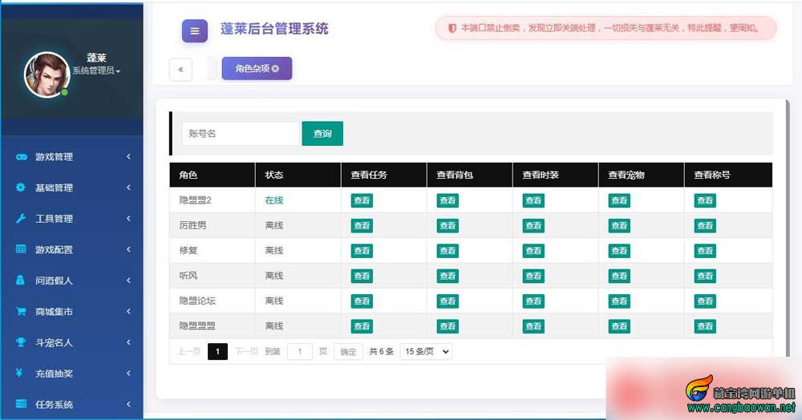
Task: Click the shopping cart icon for 商城集市
Action: (21, 311)
